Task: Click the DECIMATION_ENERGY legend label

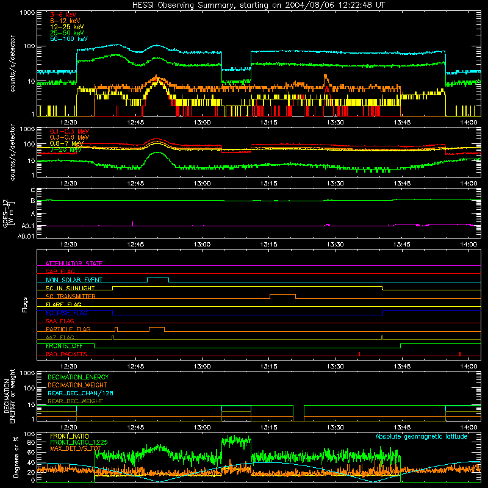Action: coord(78,377)
